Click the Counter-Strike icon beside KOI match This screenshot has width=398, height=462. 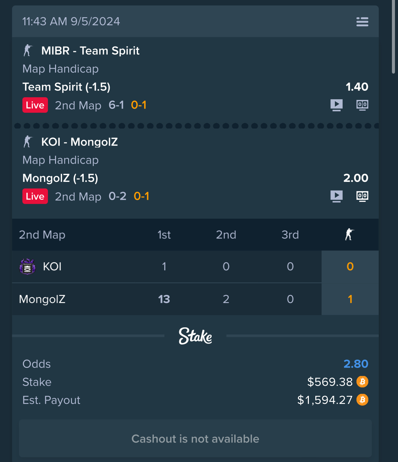[28, 141]
